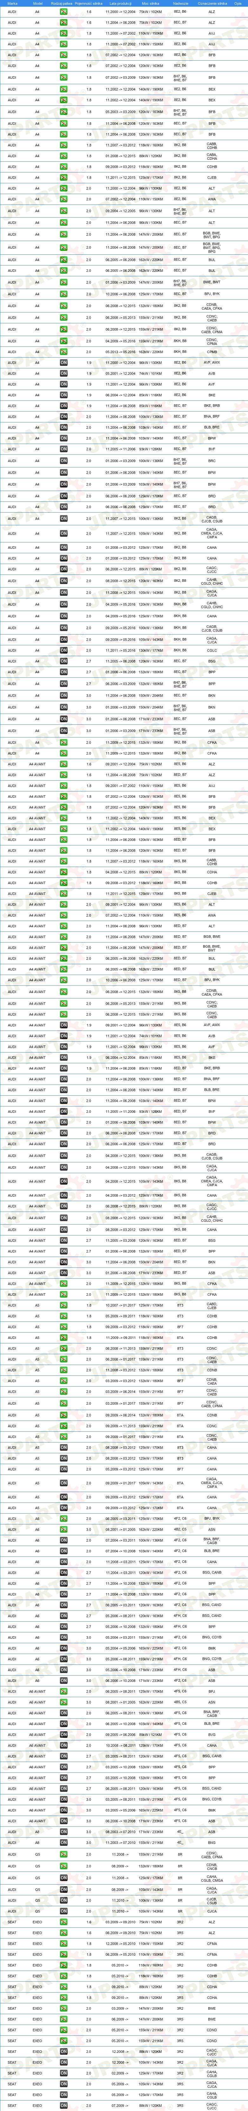This screenshot has height=2111, width=248.
Task: Click PB fuel icon in A4 8E2 ALZ row
Action: tap(64, 12)
